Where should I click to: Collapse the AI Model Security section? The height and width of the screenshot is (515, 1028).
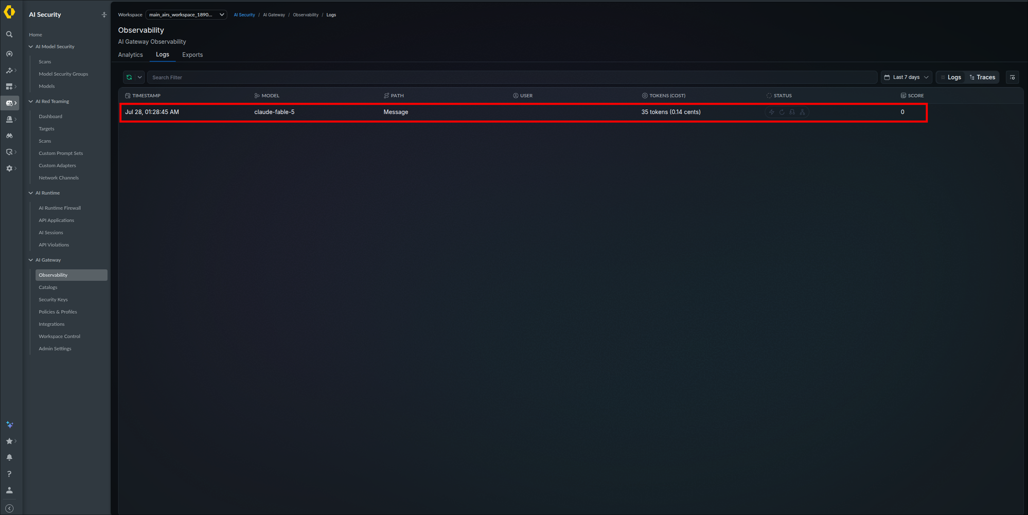[x=31, y=47]
